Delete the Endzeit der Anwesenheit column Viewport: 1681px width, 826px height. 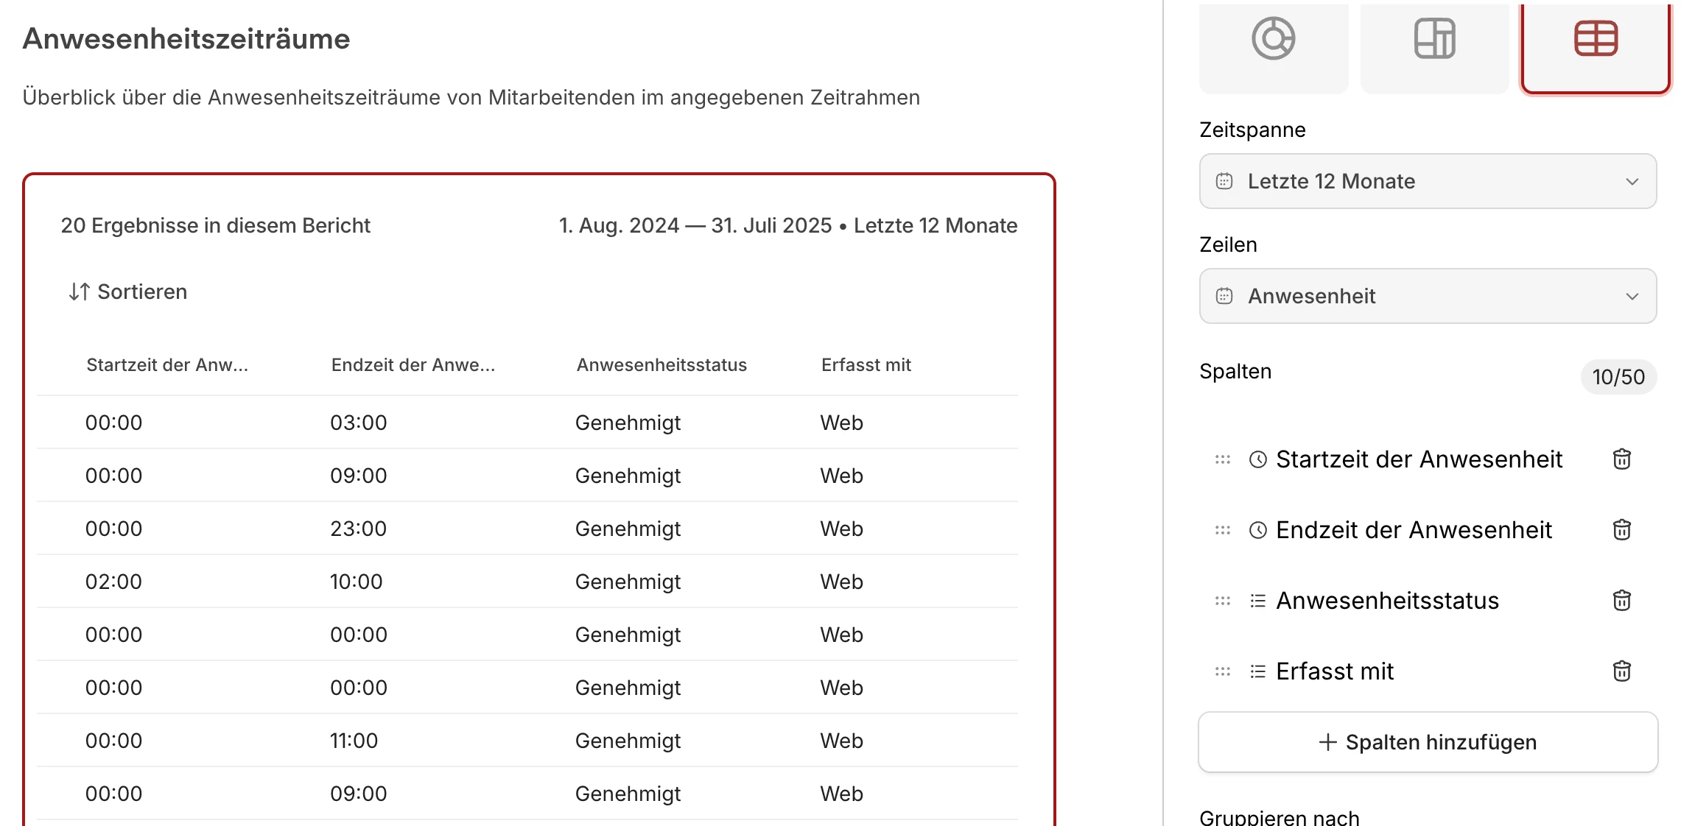click(1621, 530)
